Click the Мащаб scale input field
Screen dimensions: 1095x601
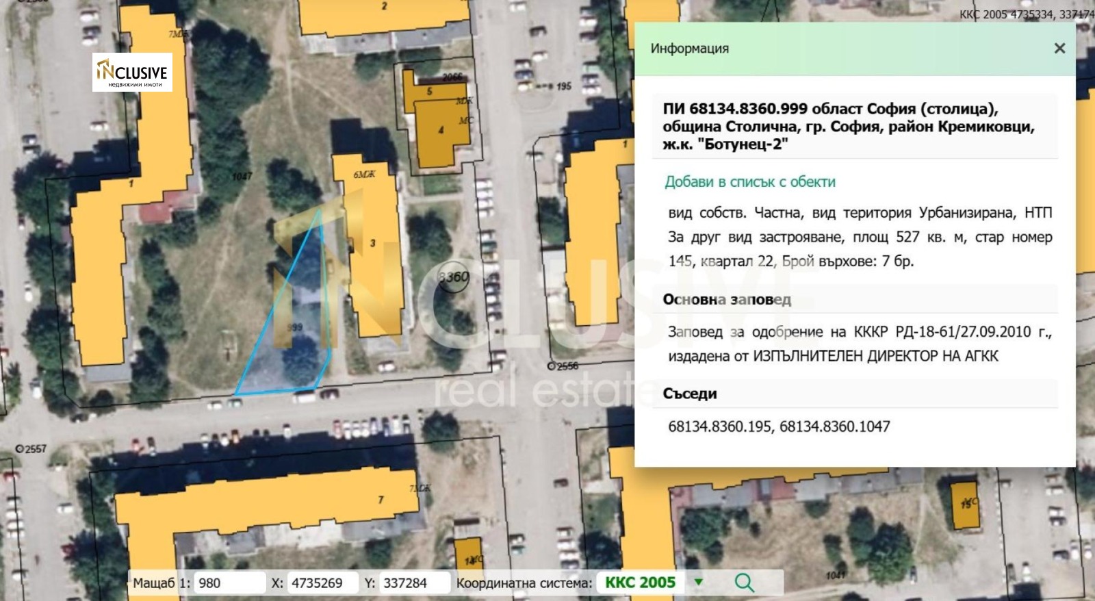(x=230, y=583)
